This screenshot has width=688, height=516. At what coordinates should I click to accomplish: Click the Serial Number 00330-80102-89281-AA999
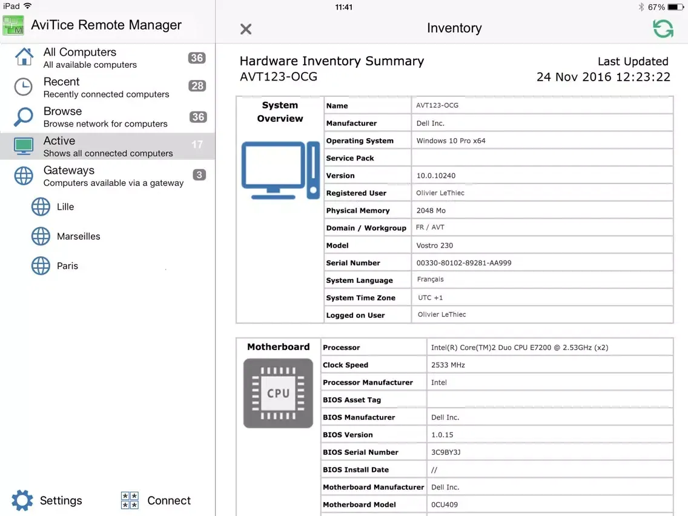[464, 263]
